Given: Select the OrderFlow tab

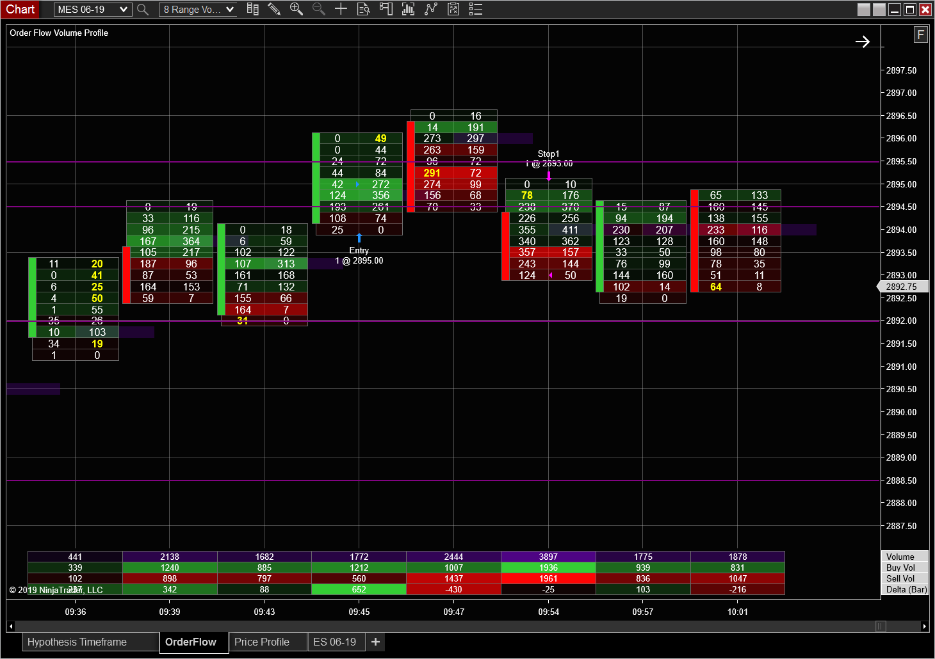Looking at the screenshot, I should [193, 642].
